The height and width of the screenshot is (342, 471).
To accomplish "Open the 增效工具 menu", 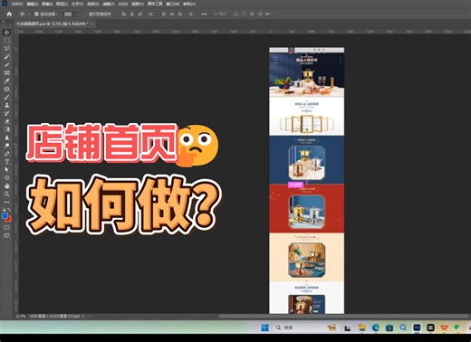I will pos(155,4).
